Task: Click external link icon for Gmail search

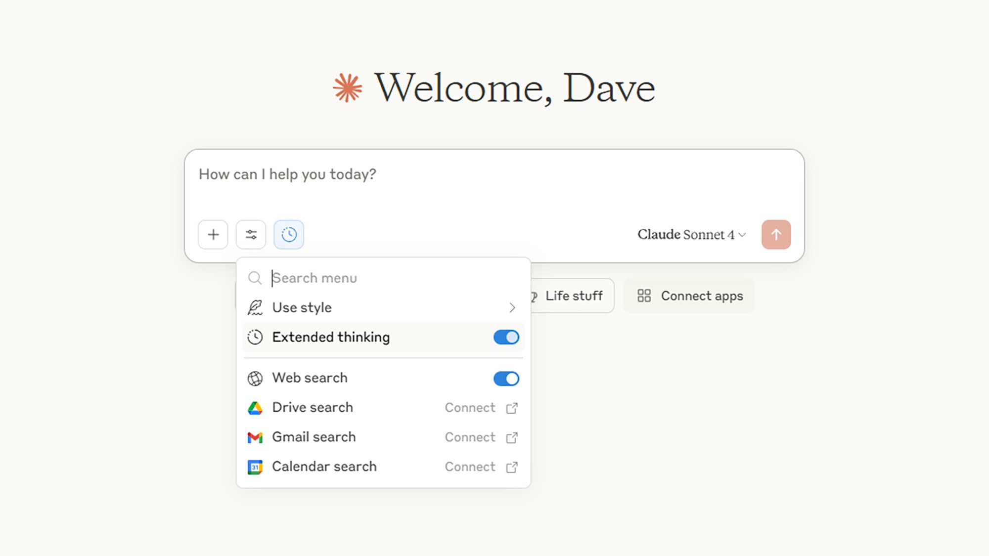Action: [512, 437]
